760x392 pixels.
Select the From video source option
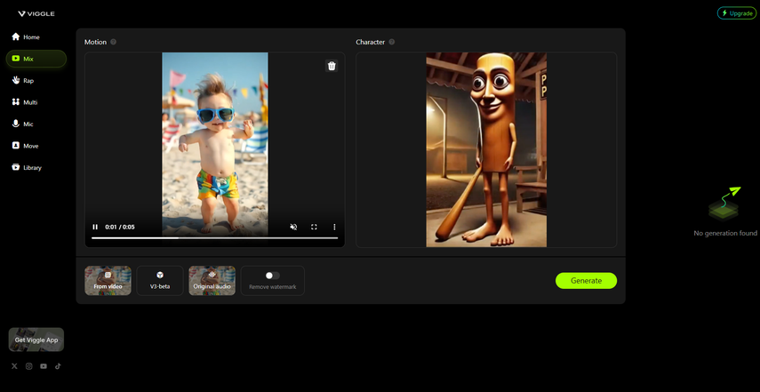tap(108, 280)
